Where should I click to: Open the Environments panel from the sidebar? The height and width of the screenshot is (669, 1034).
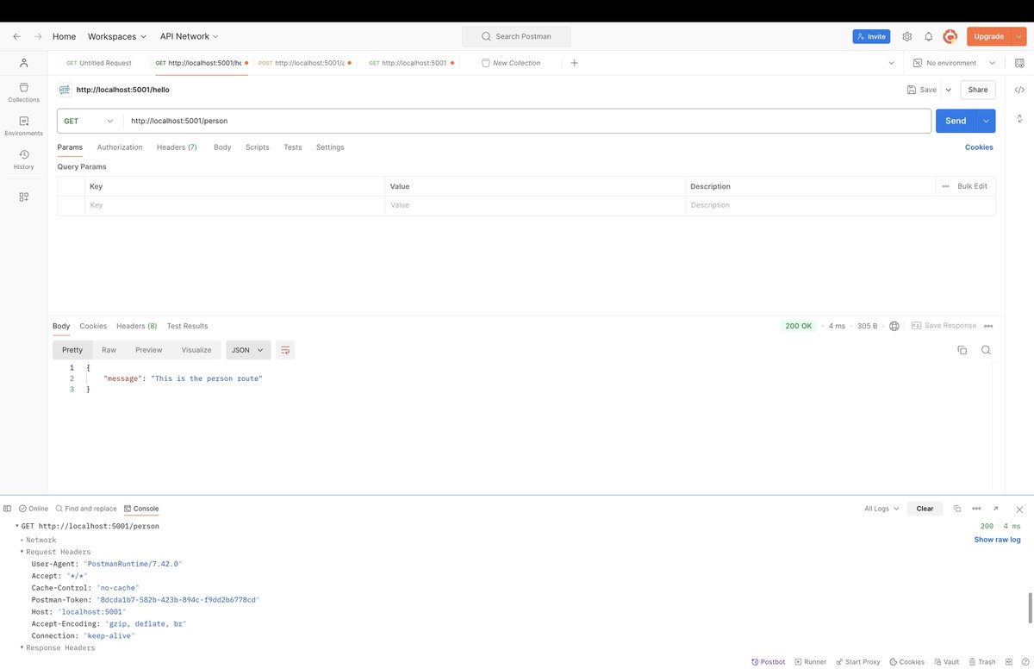(x=22, y=126)
